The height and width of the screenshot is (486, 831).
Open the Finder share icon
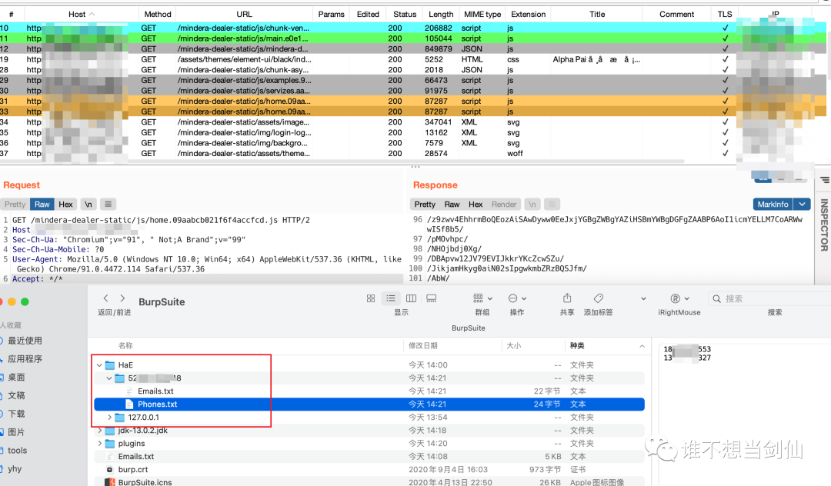(567, 298)
